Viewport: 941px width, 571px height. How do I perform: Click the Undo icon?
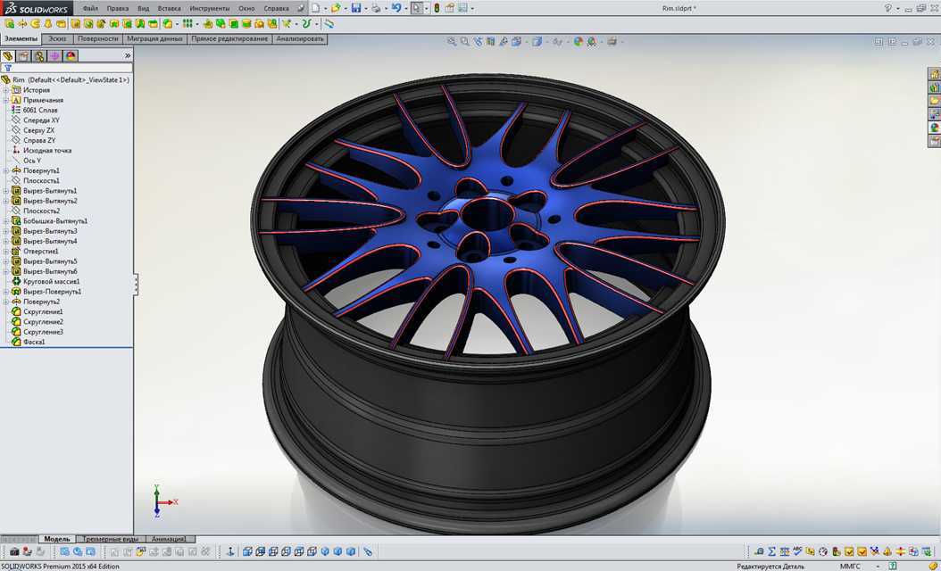396,8
